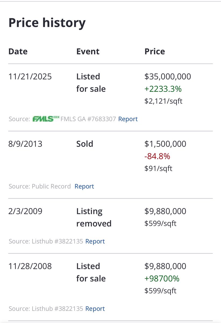Click the +98700% price change

tap(162, 278)
